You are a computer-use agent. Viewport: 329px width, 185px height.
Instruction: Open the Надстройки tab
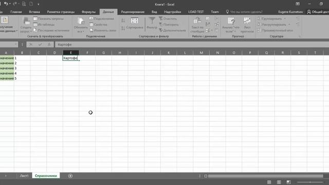point(173,12)
